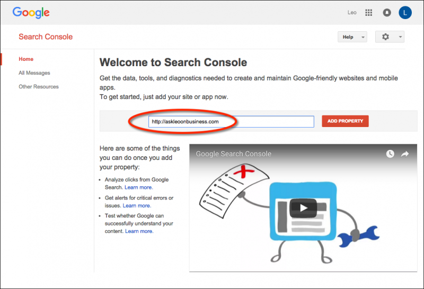This screenshot has width=424, height=289.
Task: Click the settings gear icon
Action: [386, 37]
